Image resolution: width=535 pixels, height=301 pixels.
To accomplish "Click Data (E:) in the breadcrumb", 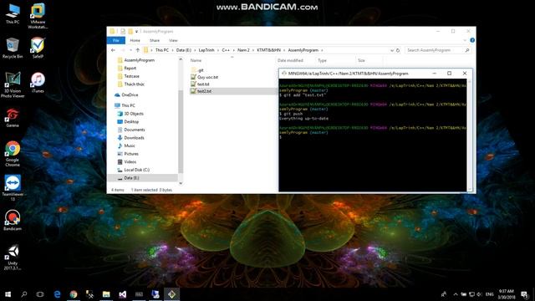I will (184, 50).
